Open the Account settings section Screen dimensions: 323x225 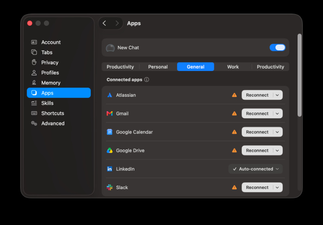(59, 42)
